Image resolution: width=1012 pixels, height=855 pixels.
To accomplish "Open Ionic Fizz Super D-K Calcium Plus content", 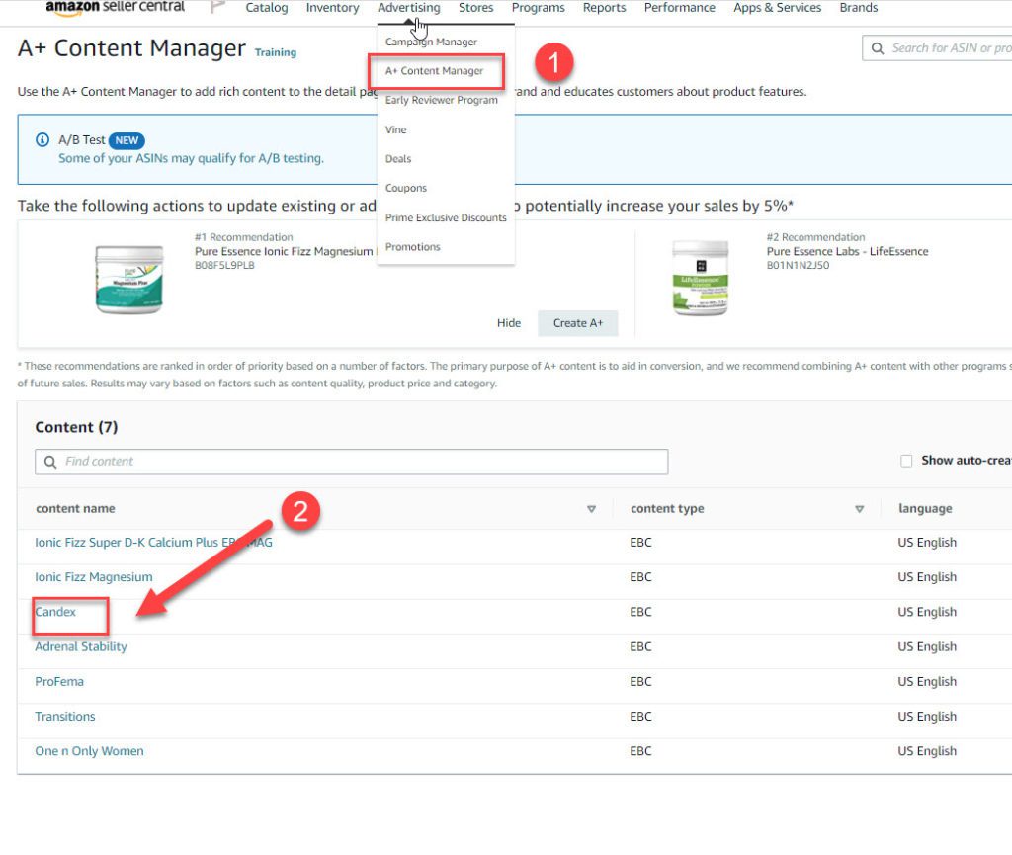I will [x=153, y=543].
